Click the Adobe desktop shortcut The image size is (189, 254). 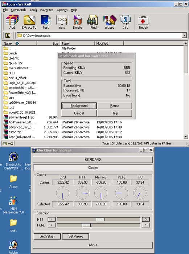click(x=13, y=247)
